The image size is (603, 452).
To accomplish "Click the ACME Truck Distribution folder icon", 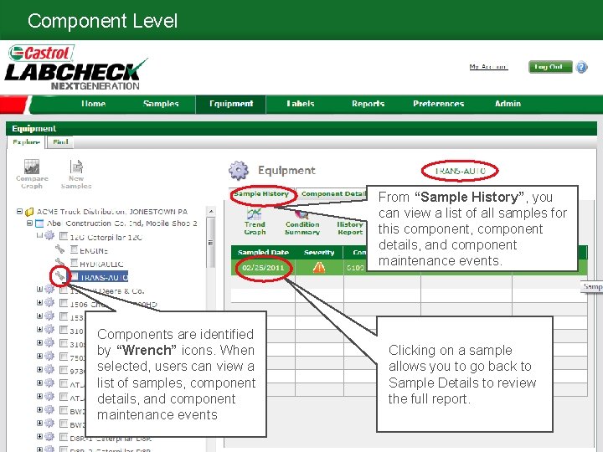I will coord(29,212).
